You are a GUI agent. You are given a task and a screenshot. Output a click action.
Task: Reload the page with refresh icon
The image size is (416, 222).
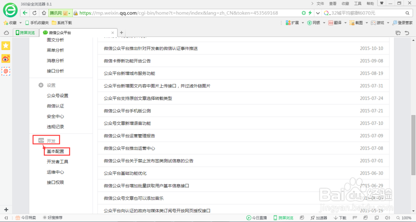(x=35, y=13)
